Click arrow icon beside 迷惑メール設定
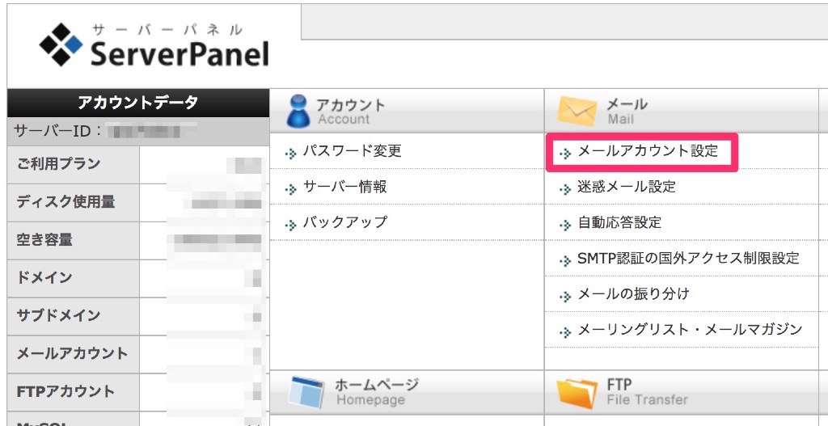 [x=565, y=188]
